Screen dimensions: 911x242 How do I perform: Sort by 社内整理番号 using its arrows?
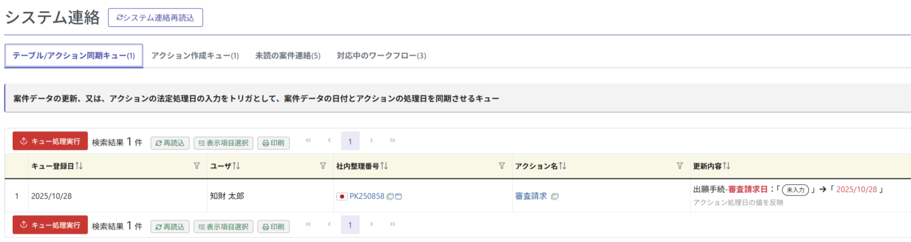pyautogui.click(x=384, y=166)
